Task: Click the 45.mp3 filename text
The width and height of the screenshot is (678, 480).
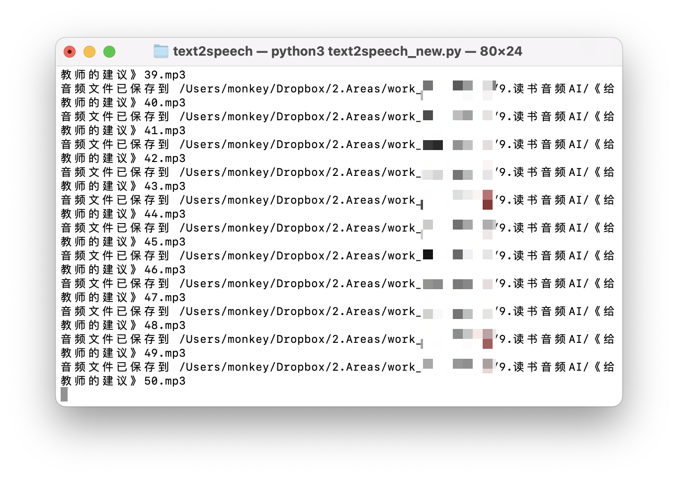Action: (165, 242)
